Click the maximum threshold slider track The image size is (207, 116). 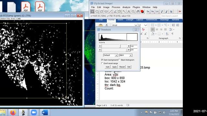(x=114, y=50)
